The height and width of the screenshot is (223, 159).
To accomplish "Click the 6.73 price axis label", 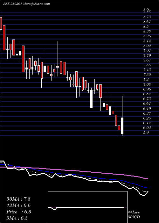I will [147, 99].
